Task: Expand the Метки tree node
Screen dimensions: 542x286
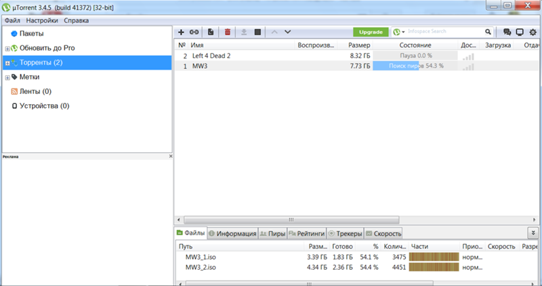Action: coord(7,78)
